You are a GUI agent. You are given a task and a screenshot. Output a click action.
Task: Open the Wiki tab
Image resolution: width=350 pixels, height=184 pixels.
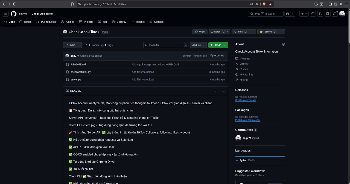[103, 22]
